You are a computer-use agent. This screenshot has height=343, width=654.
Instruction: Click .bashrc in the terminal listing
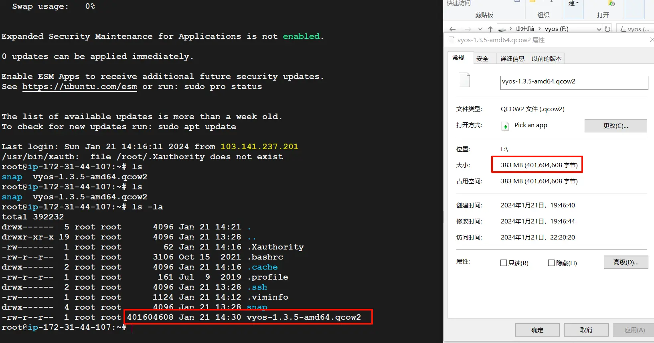[x=265, y=257]
